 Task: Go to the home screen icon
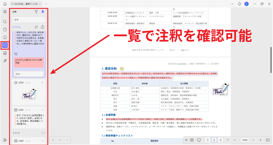pyautogui.click(x=5, y=4)
